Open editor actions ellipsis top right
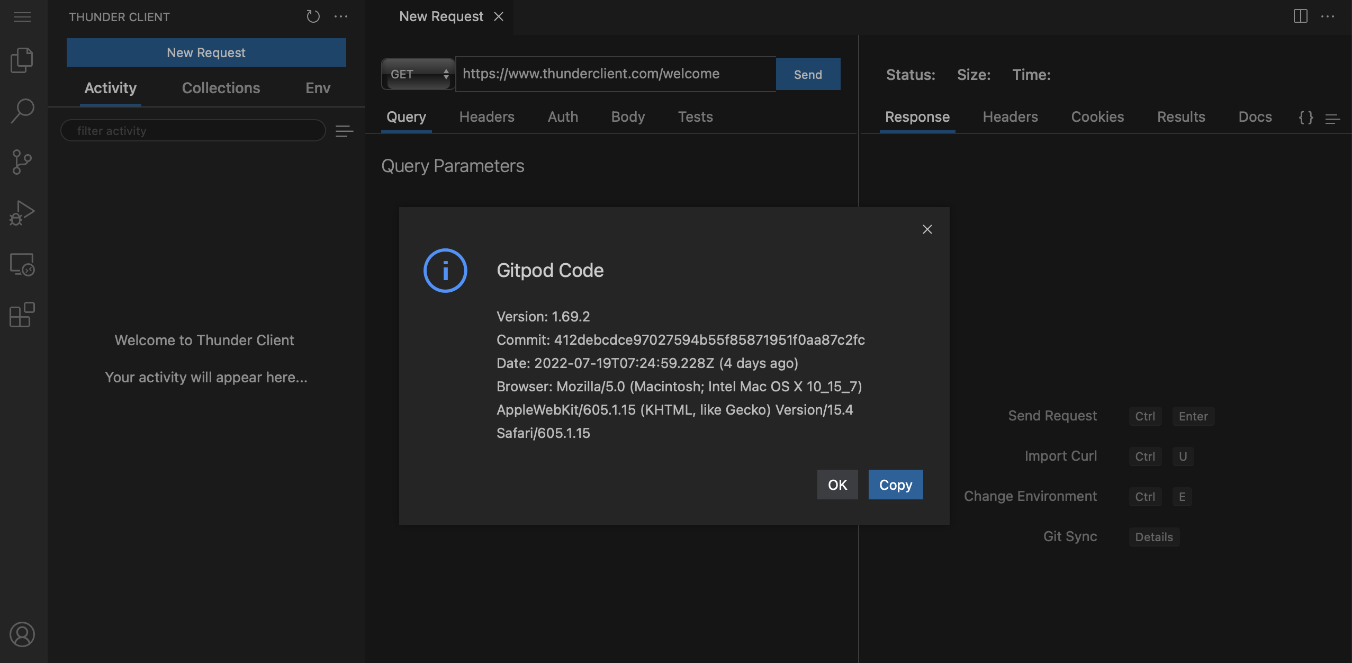The image size is (1352, 663). pos(1329,16)
